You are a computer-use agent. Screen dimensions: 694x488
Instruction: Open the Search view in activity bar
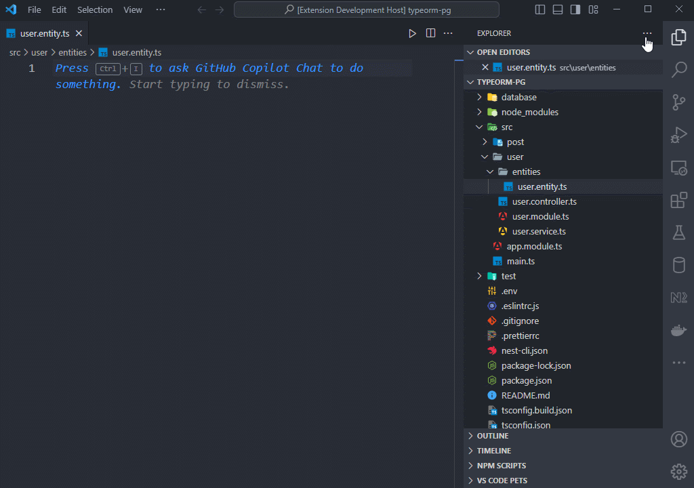678,70
